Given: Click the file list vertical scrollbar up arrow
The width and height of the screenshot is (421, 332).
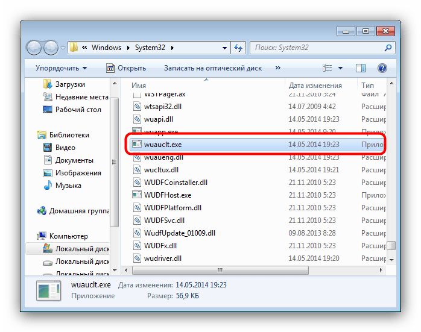Looking at the screenshot, I should coord(391,83).
